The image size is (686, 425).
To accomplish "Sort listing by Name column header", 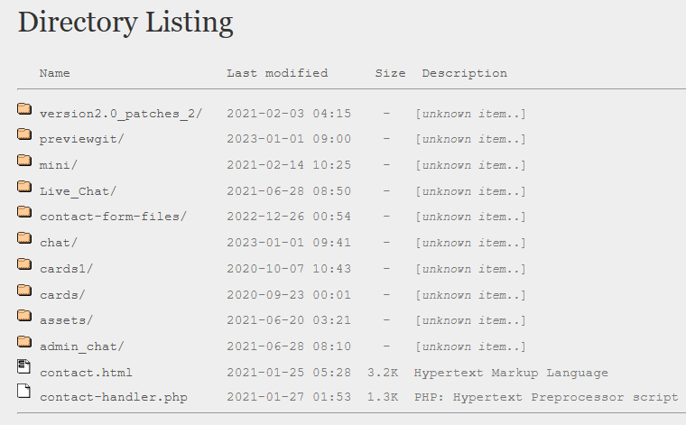I will point(54,73).
